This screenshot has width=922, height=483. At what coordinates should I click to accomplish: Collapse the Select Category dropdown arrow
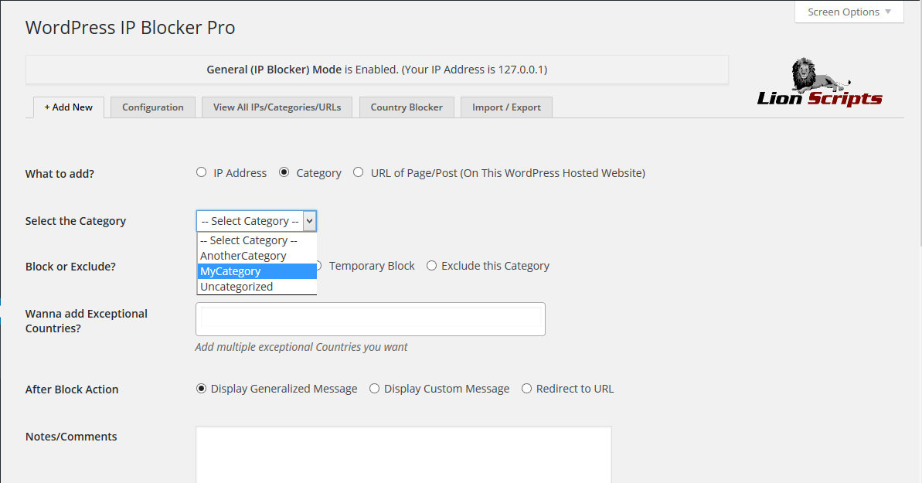pos(309,221)
